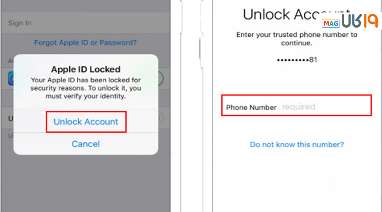382x212 pixels.
Task: Tap the Unlock Account button in dialog
Action: 86,122
